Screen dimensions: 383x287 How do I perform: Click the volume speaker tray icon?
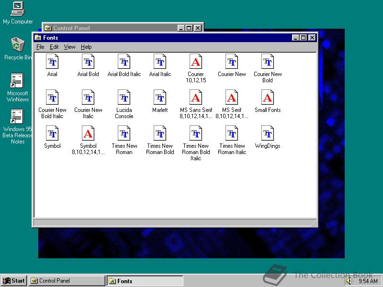point(349,281)
